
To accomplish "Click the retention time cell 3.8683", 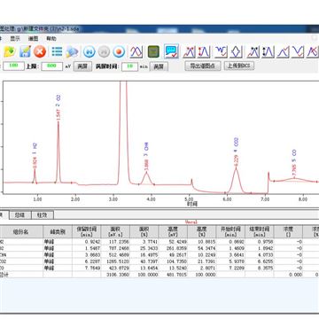I will click(x=87, y=255).
